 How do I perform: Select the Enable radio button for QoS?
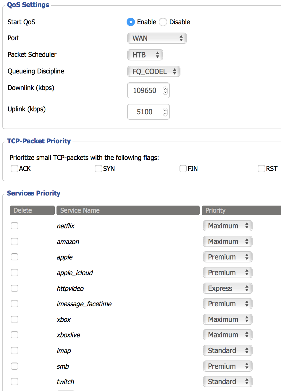[x=130, y=22]
